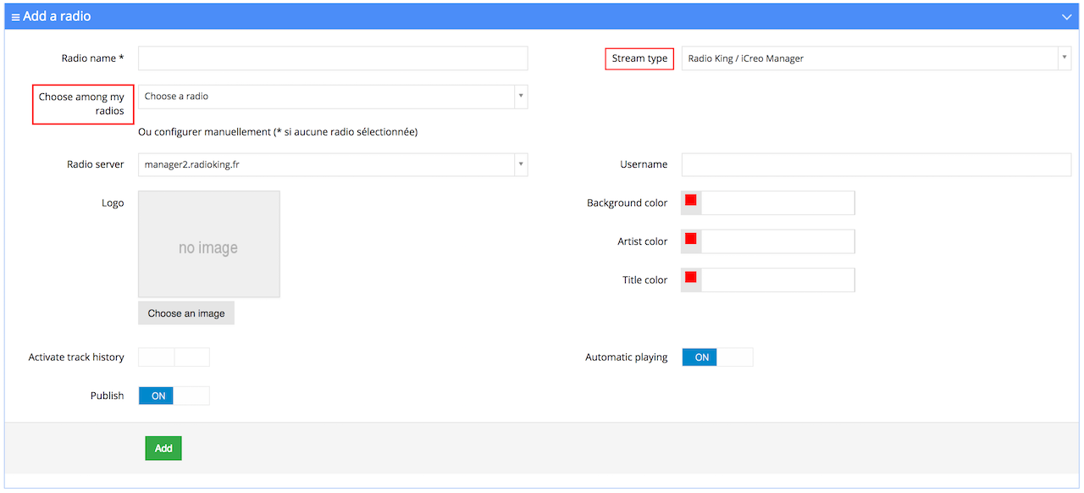Click the Radio name input field
Viewport: 1084px width, 493px height.
click(333, 58)
